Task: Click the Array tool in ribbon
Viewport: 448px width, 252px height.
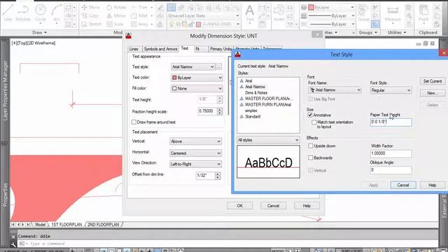Action: 139,24
